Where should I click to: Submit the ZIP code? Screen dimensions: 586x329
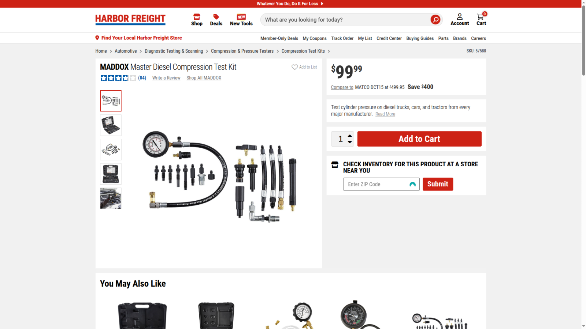pyautogui.click(x=438, y=184)
